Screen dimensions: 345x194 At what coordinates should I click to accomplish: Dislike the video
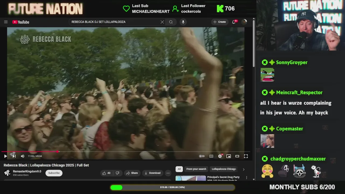[118, 173]
